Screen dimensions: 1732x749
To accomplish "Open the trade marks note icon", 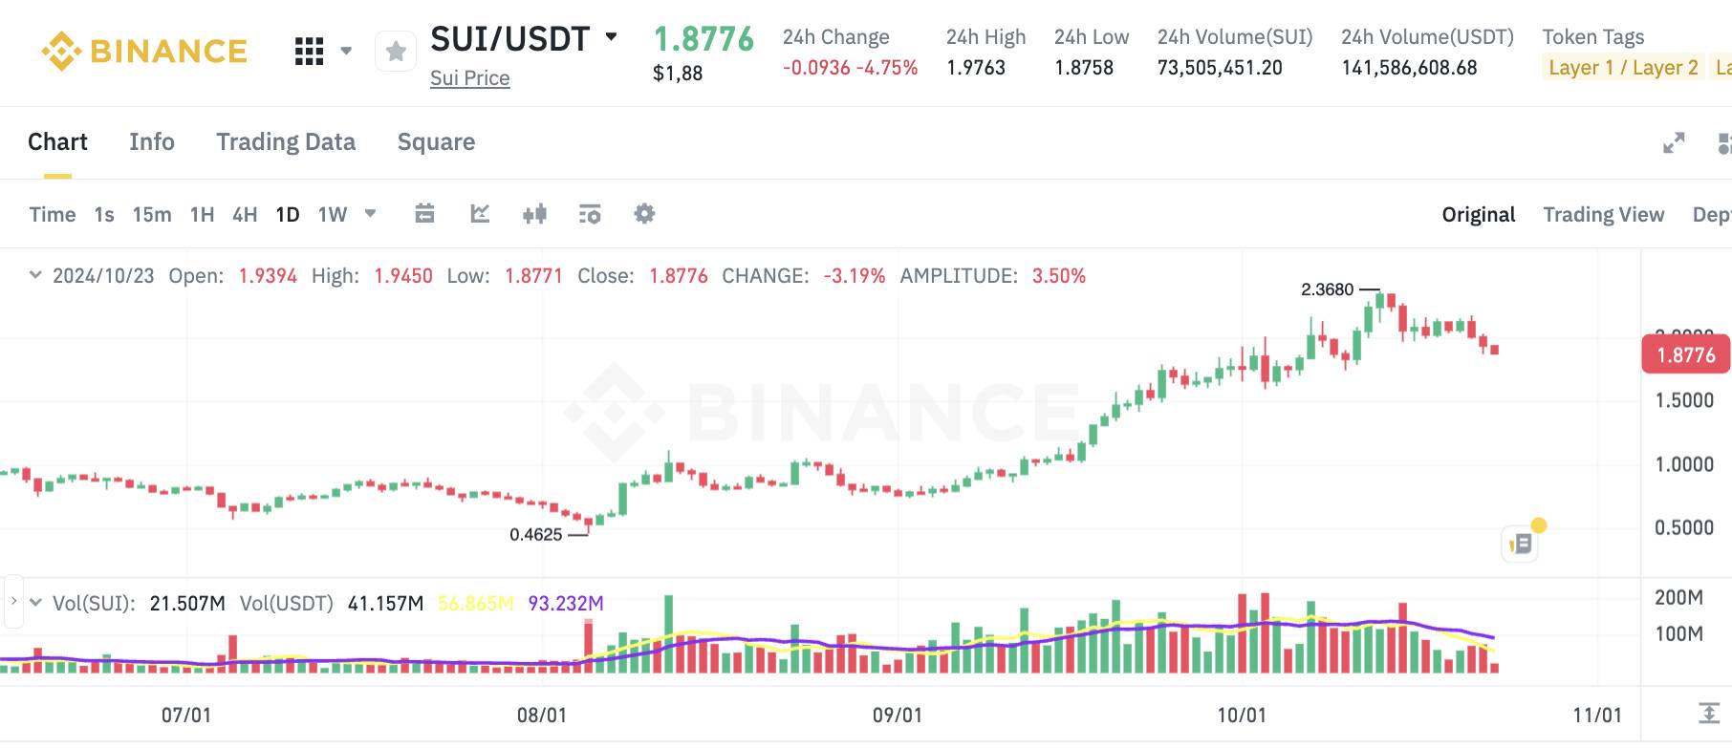I will [x=1520, y=544].
